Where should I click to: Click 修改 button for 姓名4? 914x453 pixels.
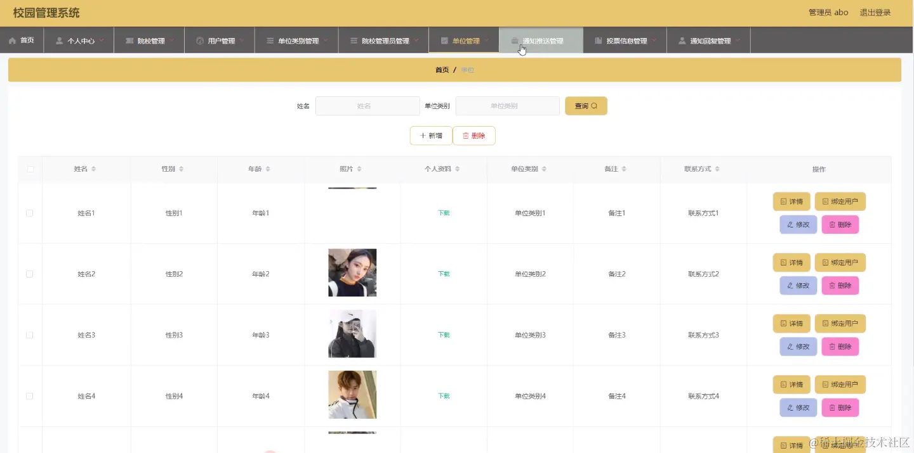tap(798, 407)
